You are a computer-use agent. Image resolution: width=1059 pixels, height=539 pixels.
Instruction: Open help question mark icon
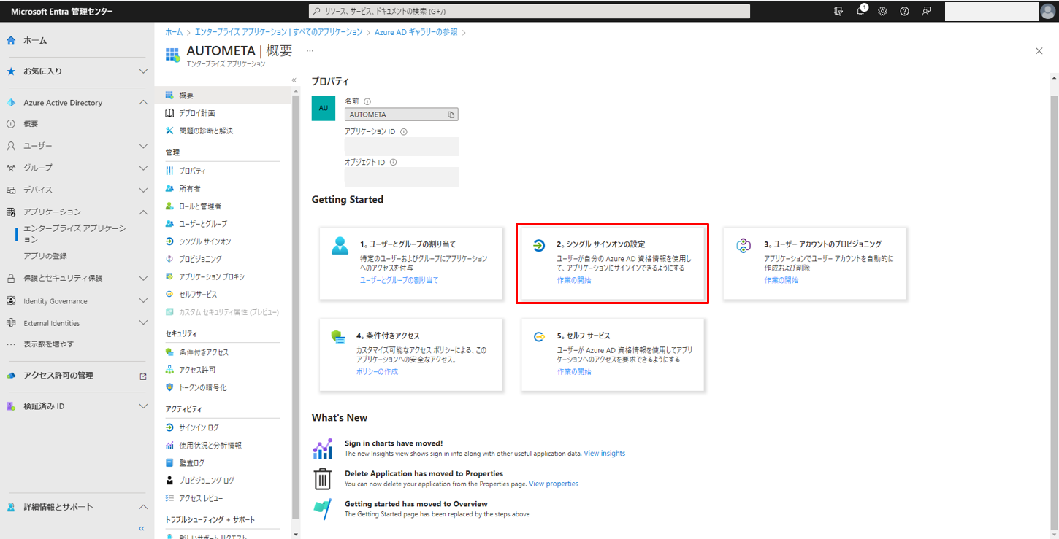904,11
